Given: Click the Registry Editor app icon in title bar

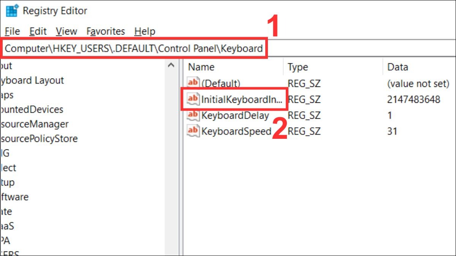Looking at the screenshot, I should [12, 11].
